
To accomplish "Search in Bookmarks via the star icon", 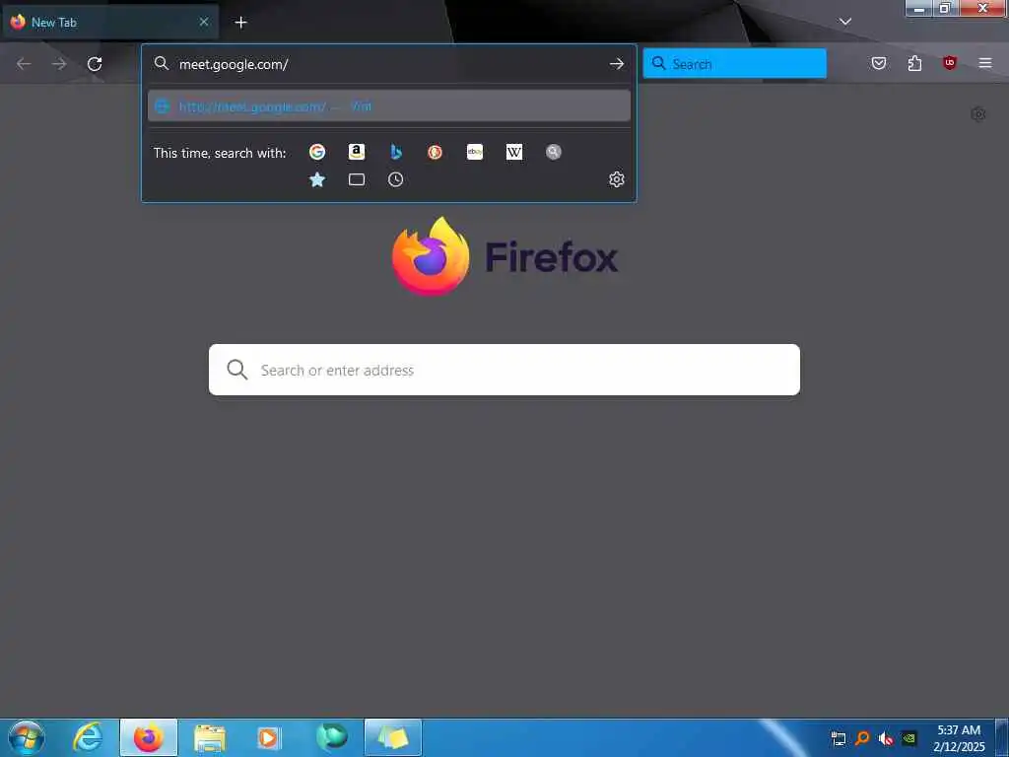I will pos(316,179).
